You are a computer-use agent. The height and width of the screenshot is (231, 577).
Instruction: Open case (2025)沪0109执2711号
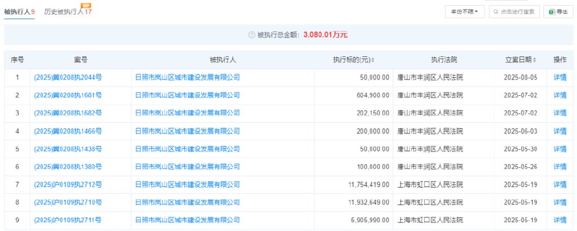tap(68, 220)
